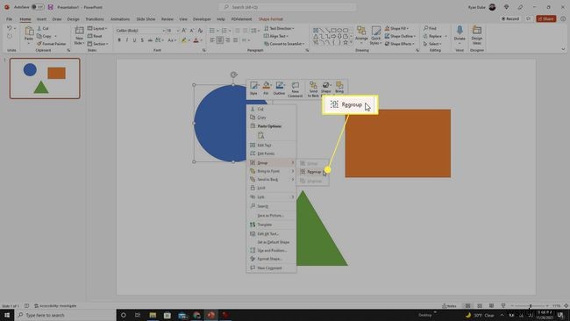Click Send to Back in mini toolbar
The height and width of the screenshot is (321, 570).
(x=313, y=89)
